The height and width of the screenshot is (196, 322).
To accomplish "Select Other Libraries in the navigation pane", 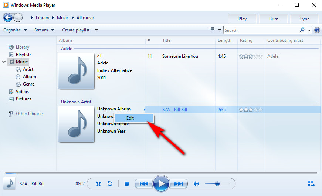I will pyautogui.click(x=30, y=114).
